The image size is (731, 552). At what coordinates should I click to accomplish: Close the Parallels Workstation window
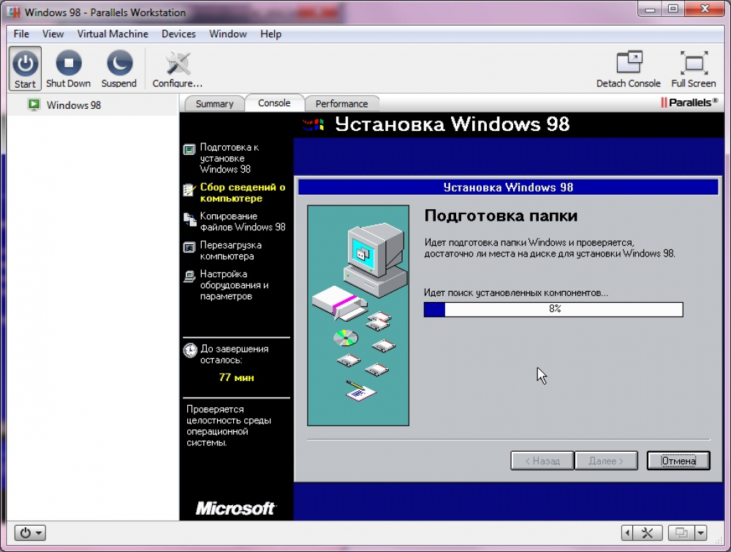705,8
